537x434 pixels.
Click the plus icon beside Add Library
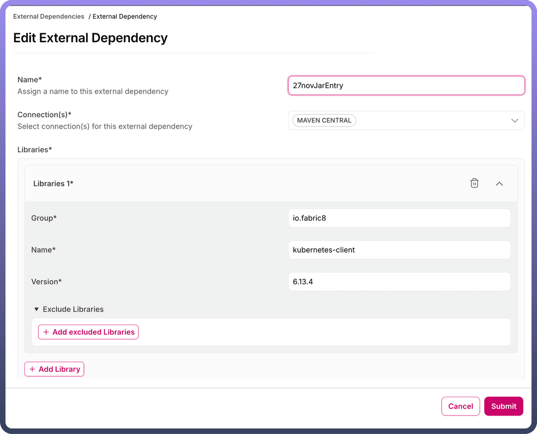pyautogui.click(x=32, y=369)
